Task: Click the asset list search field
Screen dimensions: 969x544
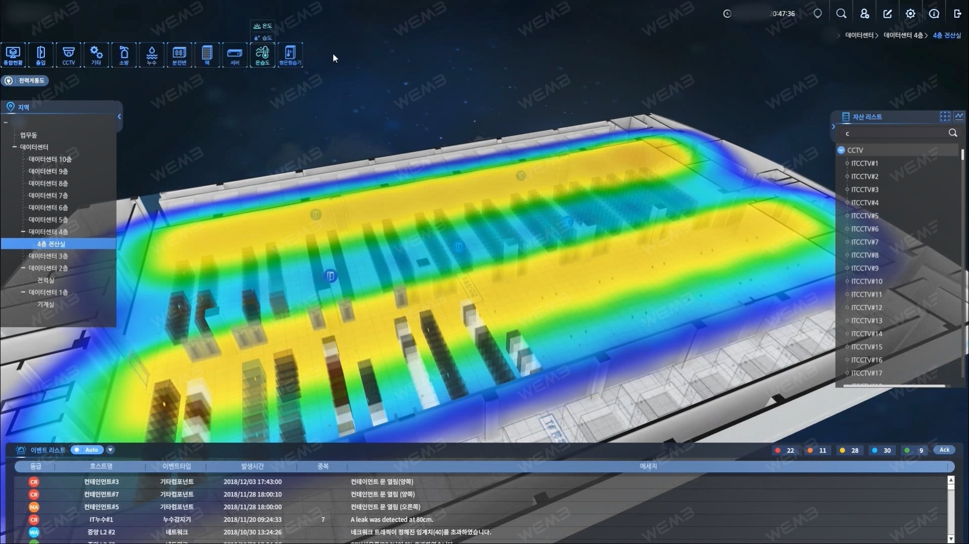Action: pos(892,133)
